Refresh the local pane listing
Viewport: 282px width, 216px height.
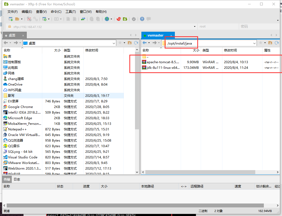[136, 43]
